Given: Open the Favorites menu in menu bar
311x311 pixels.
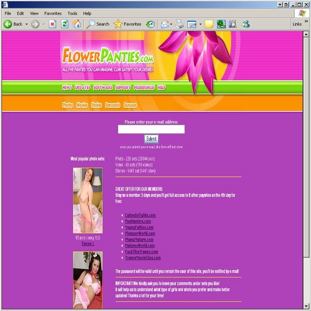Looking at the screenshot, I should pyautogui.click(x=53, y=13).
